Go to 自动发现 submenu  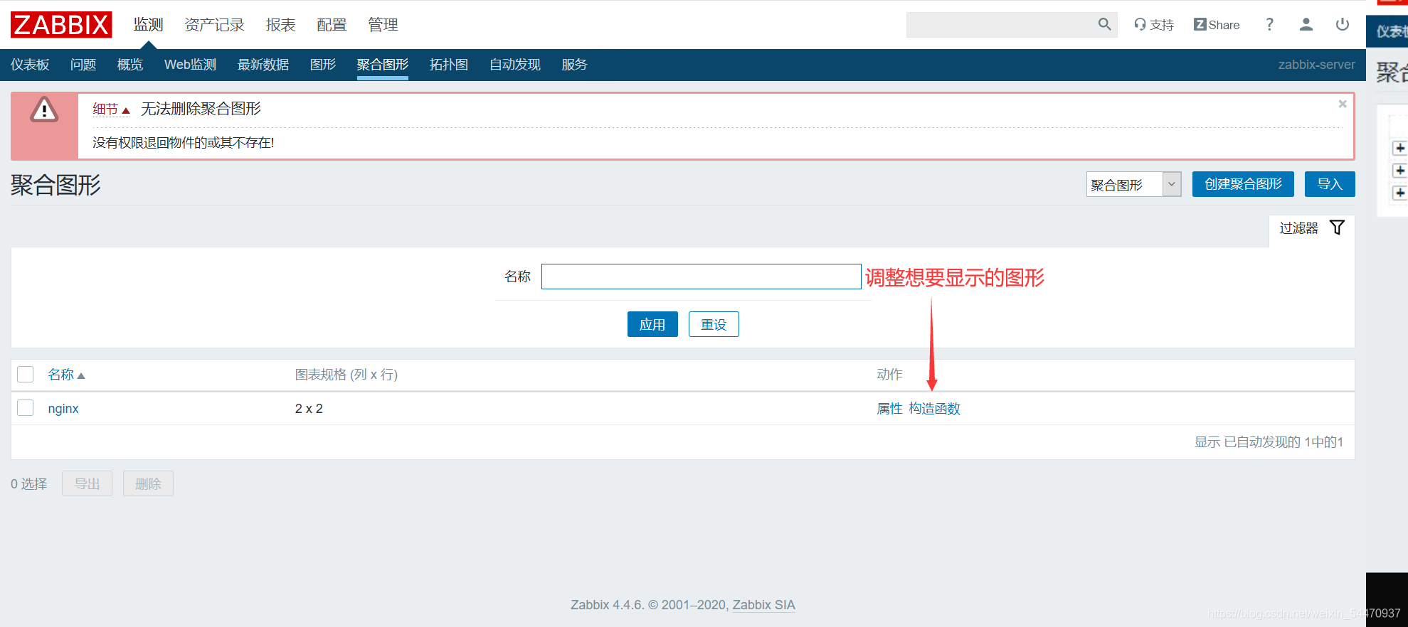[x=515, y=65]
